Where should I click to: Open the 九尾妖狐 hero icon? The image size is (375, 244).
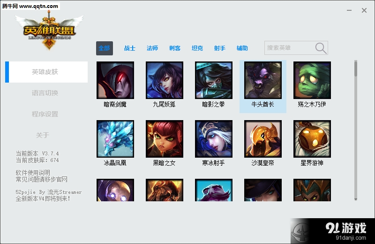point(165,80)
